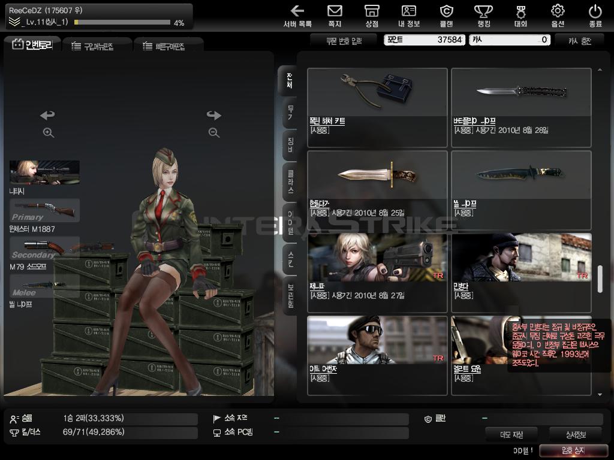The width and height of the screenshot is (614, 460).
Task: Click the Cash balance field showing 0
Action: coord(510,40)
